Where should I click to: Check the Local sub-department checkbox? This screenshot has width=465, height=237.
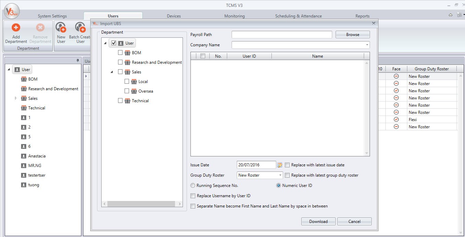tap(127, 82)
